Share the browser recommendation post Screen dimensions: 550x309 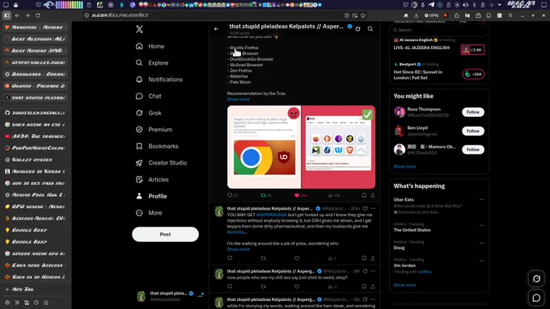tap(373, 195)
